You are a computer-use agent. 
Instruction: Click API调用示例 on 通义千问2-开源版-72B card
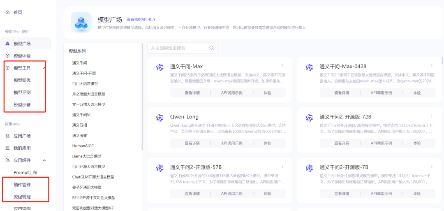(x=381, y=143)
